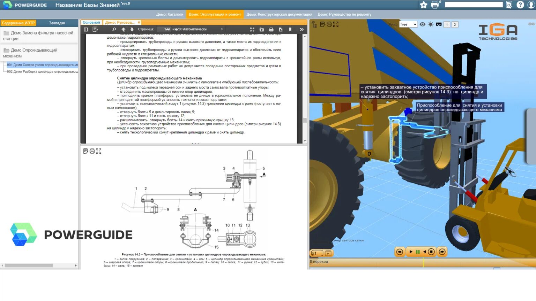This screenshot has height=301, width=536.
Task: Switch to Основной document tab
Action: tap(91, 22)
